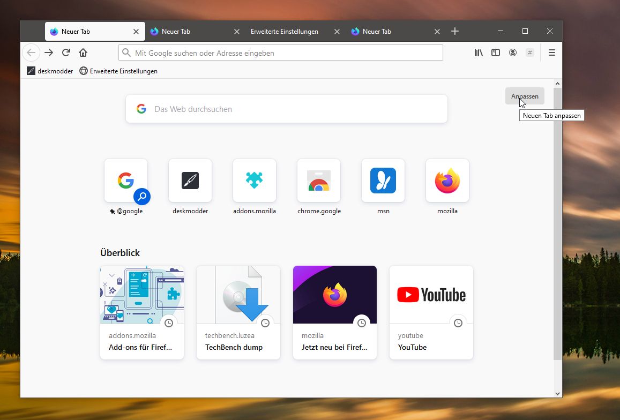Viewport: 620px width, 420px height.
Task: Show the sidebar panel icon
Action: coord(496,52)
